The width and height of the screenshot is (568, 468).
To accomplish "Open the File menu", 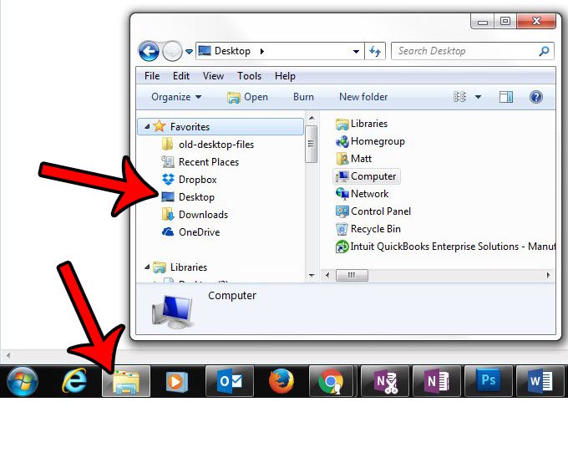I will click(x=152, y=76).
